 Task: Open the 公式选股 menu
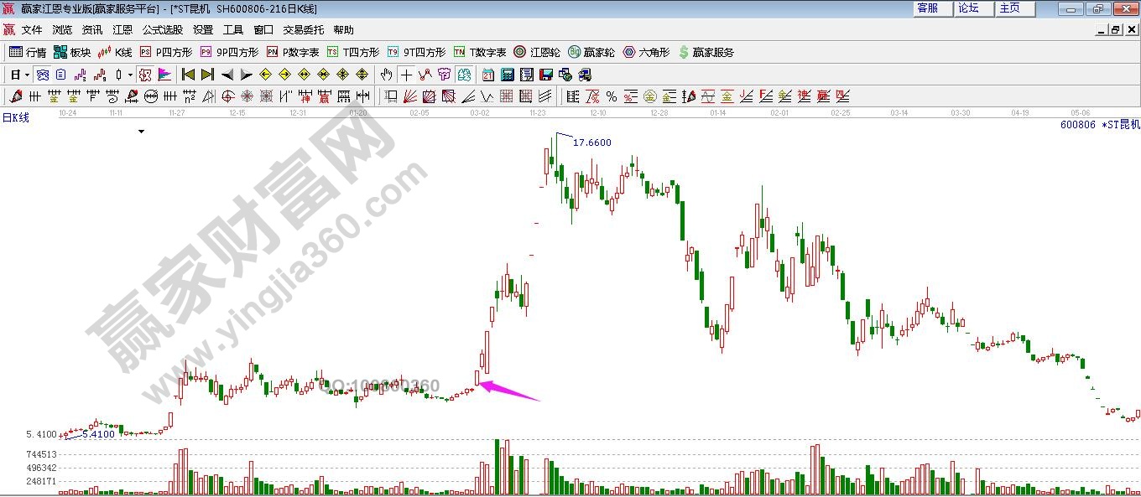(162, 29)
